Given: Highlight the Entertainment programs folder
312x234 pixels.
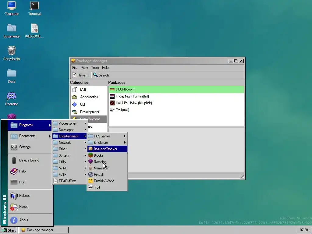Looking at the screenshot, I should pyautogui.click(x=70, y=136).
